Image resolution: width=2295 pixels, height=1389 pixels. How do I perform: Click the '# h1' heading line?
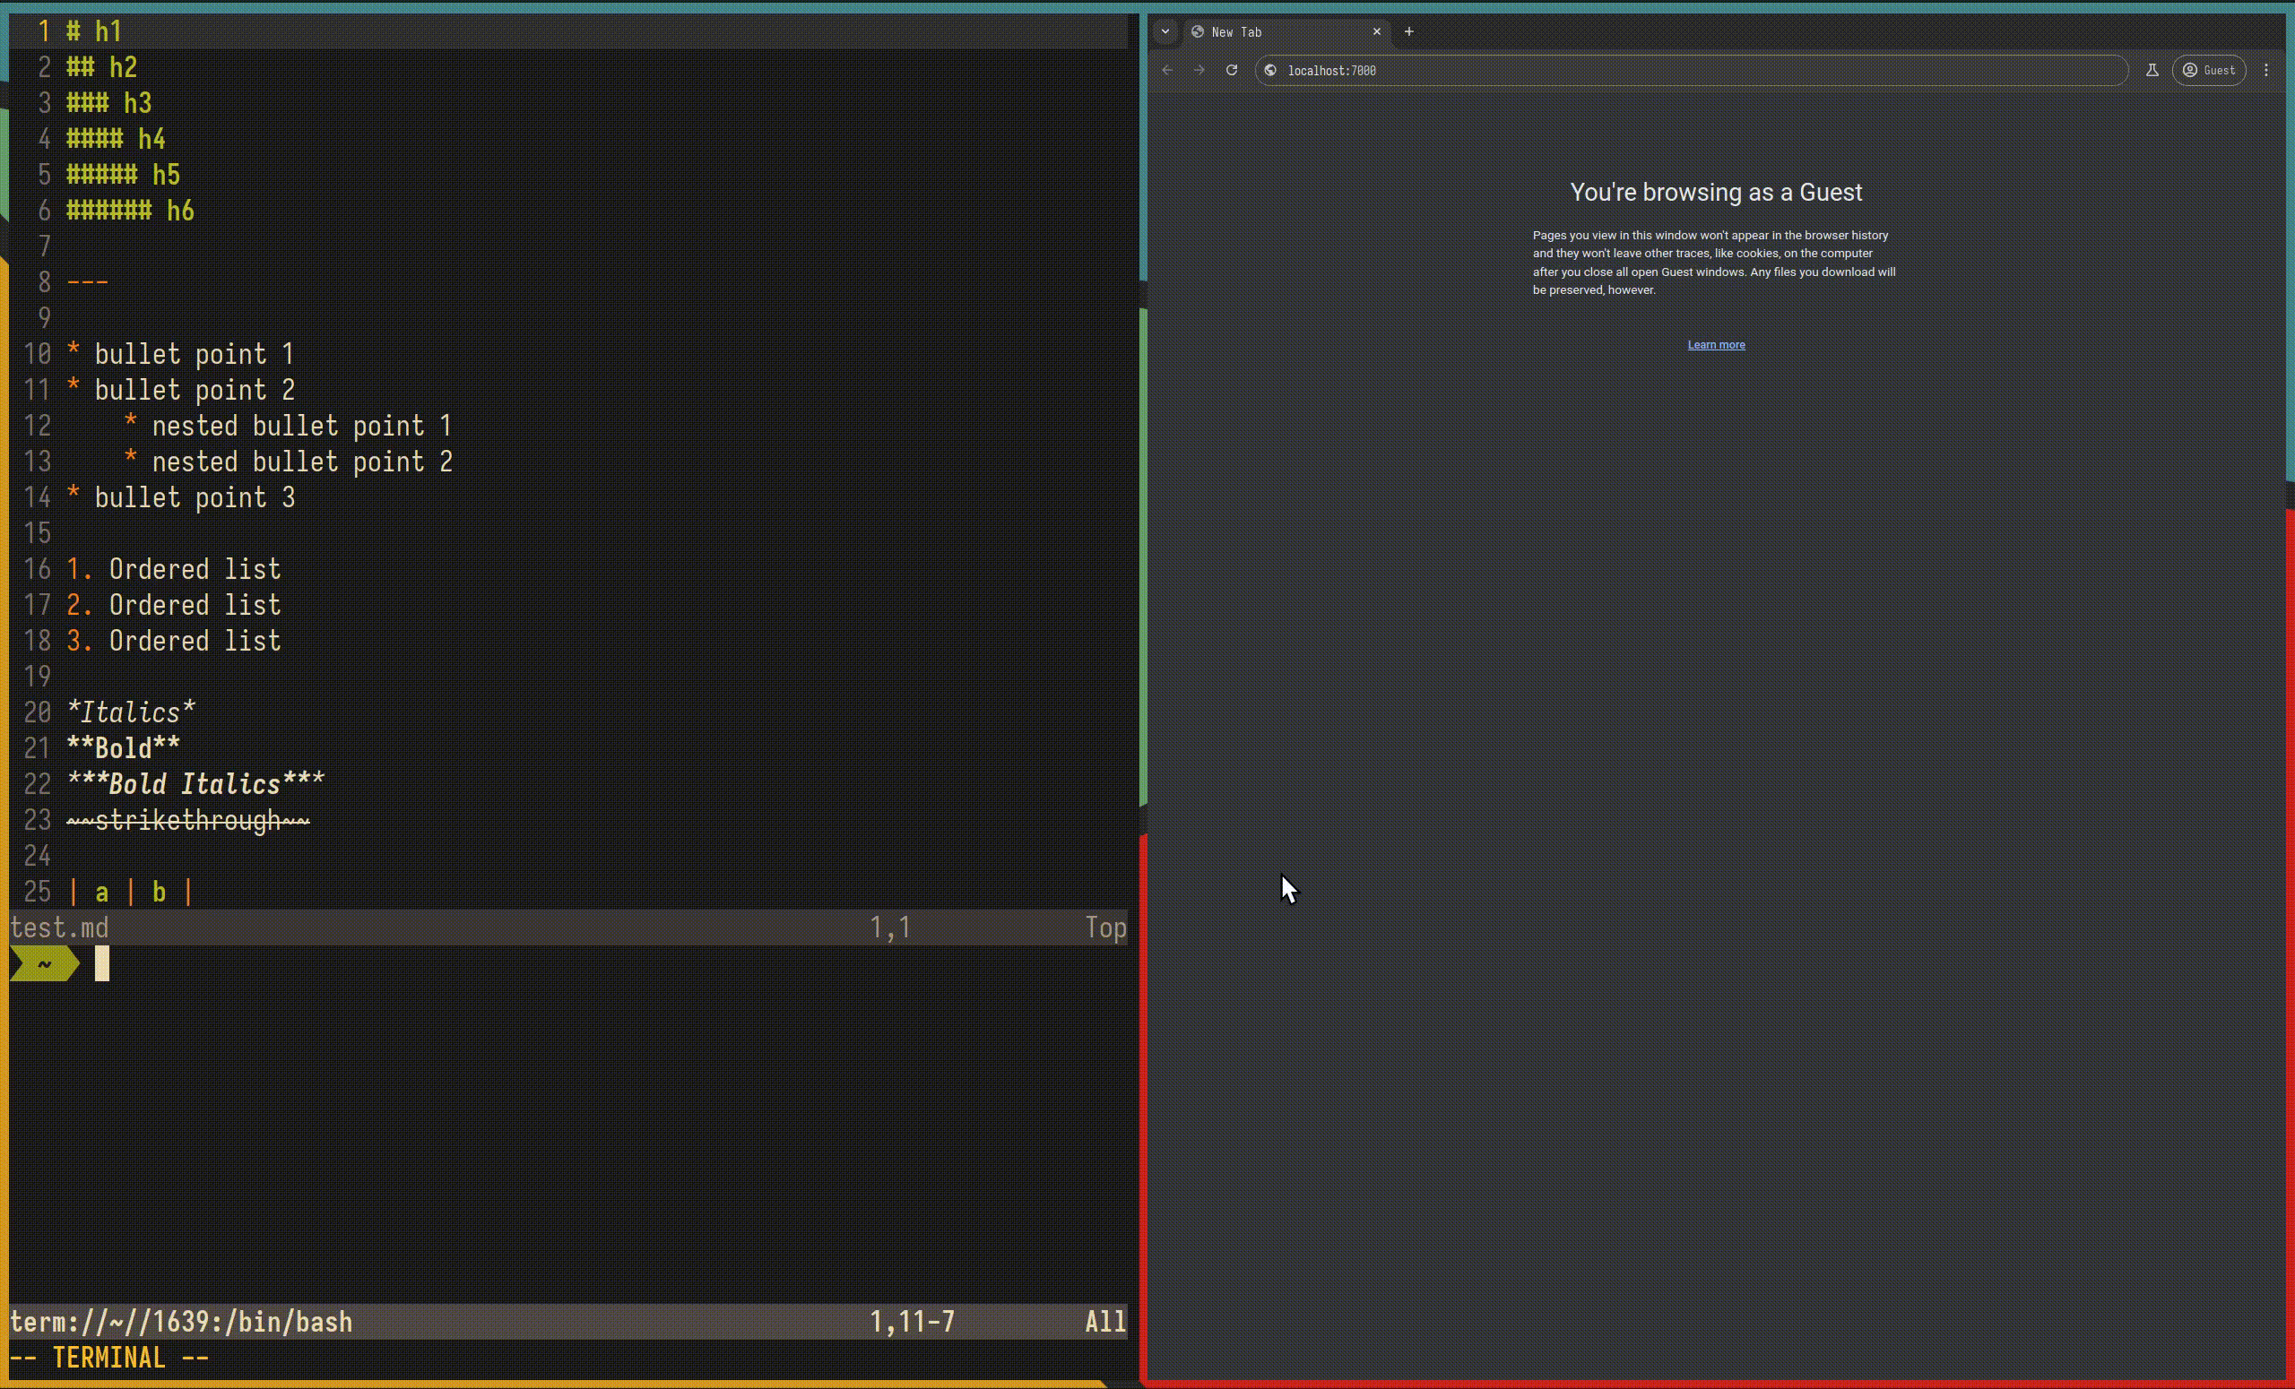coord(94,31)
